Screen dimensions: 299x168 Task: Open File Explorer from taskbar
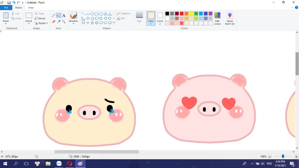[48, 164]
